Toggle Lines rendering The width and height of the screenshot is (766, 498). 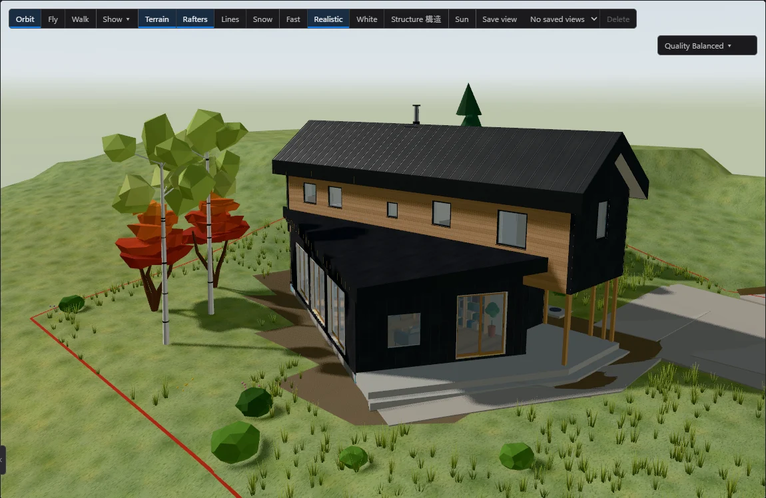pyautogui.click(x=230, y=19)
